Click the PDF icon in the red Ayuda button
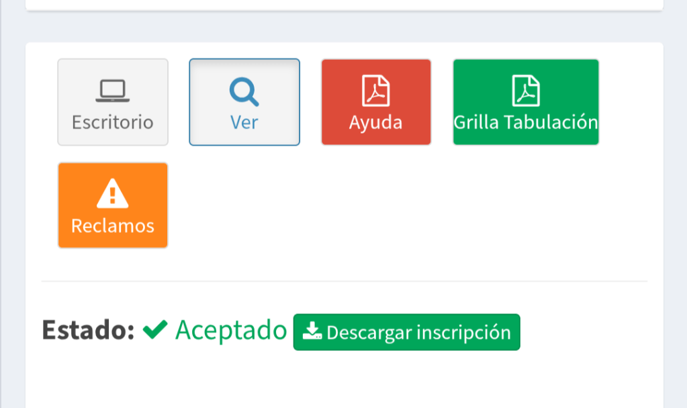This screenshot has width=687, height=408. pyautogui.click(x=376, y=91)
